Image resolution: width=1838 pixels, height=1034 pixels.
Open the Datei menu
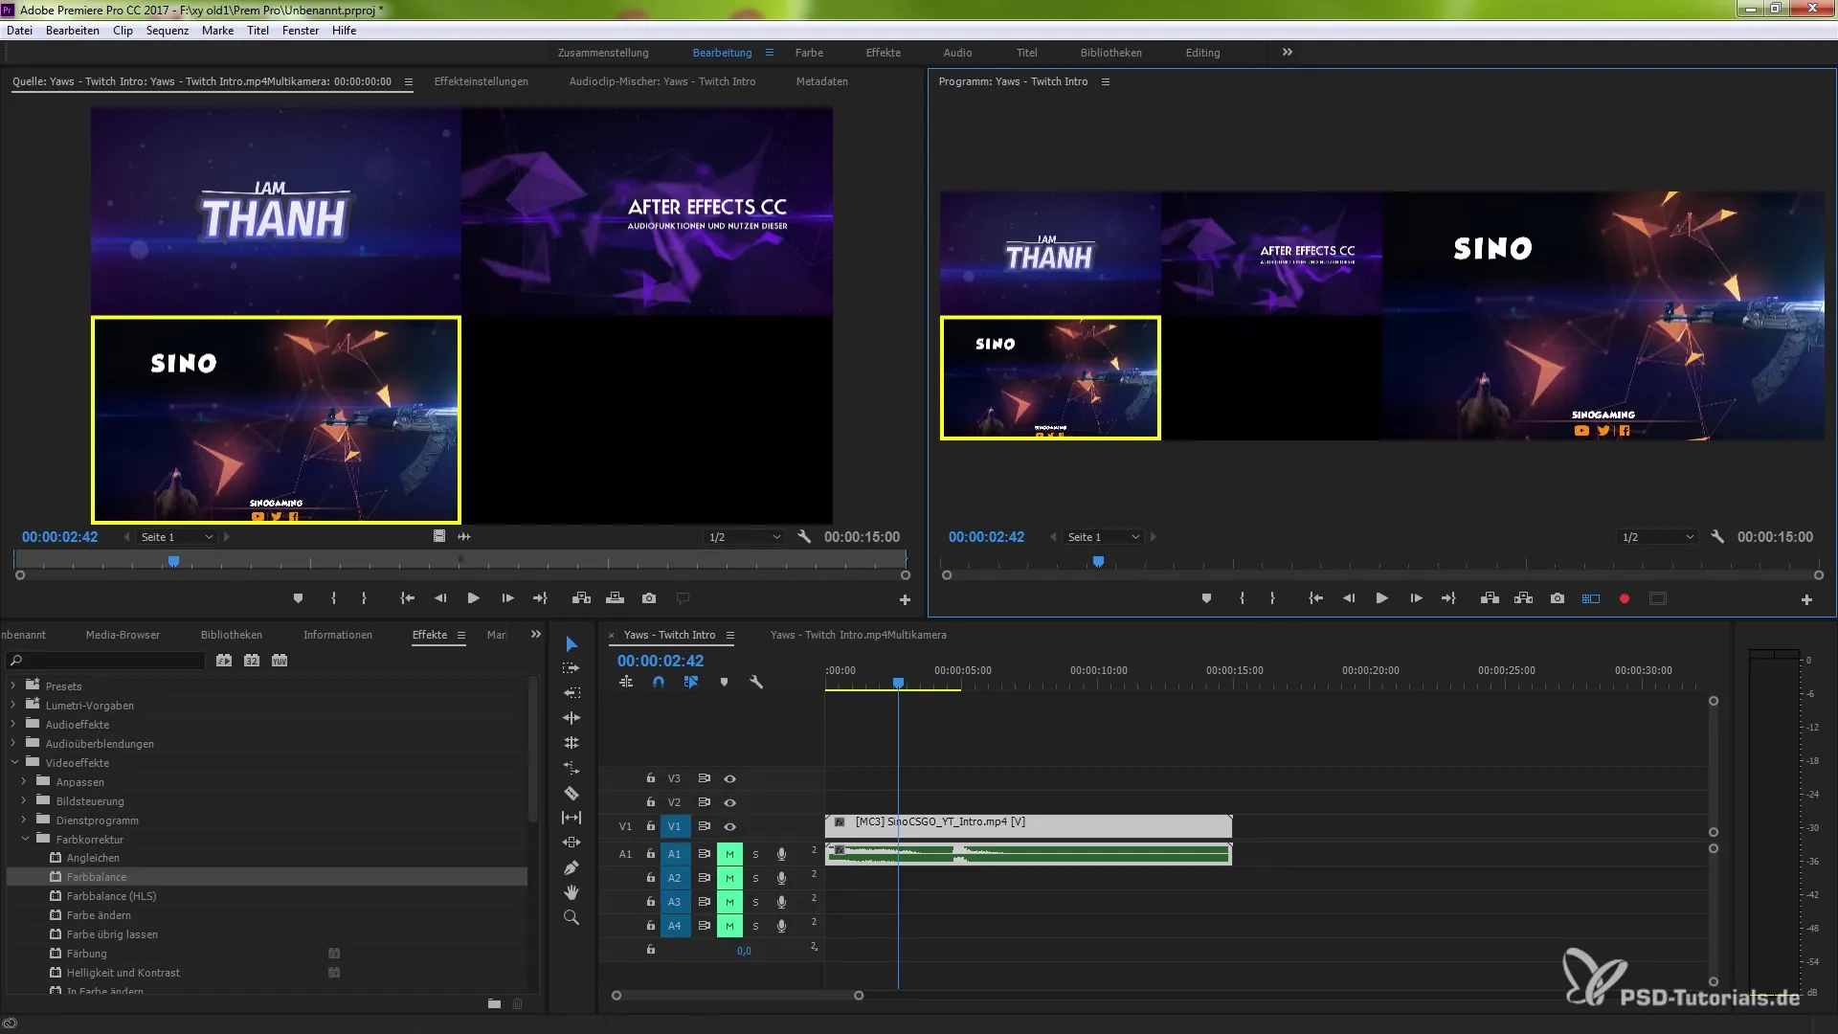(19, 31)
